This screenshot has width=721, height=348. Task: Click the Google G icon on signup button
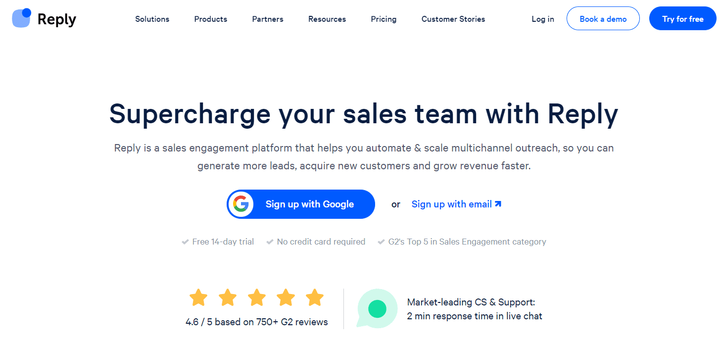point(241,204)
